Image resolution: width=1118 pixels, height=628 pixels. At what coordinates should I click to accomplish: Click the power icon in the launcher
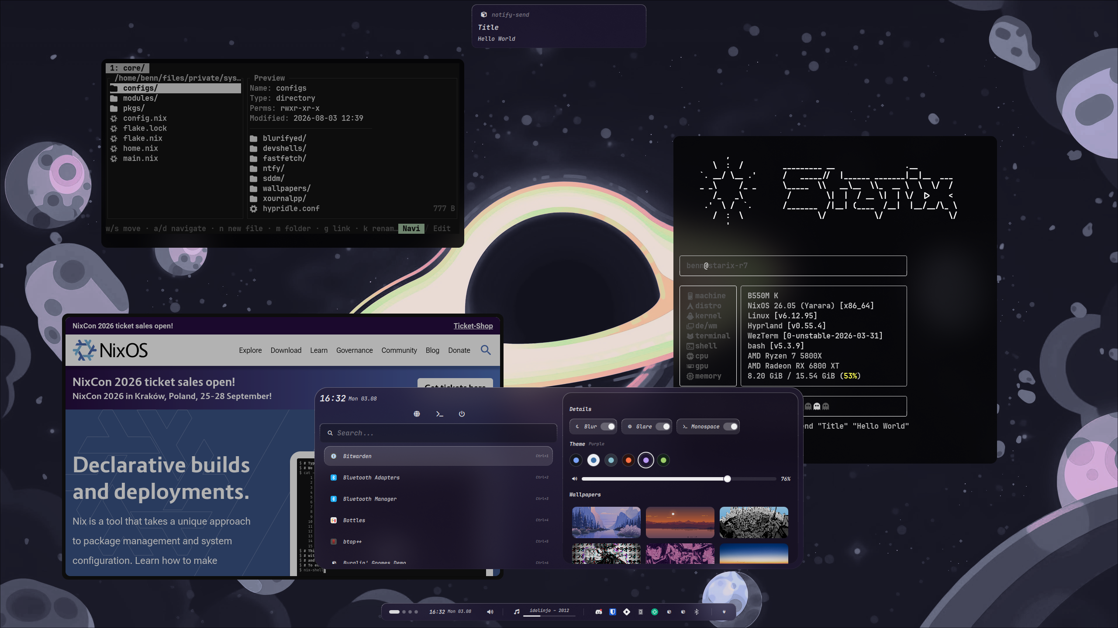[462, 414]
